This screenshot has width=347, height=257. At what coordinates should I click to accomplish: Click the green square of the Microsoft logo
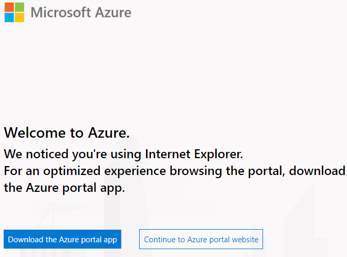point(19,7)
